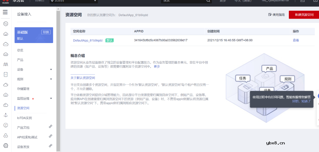Click the 任务 label in the illustration

click(243, 78)
